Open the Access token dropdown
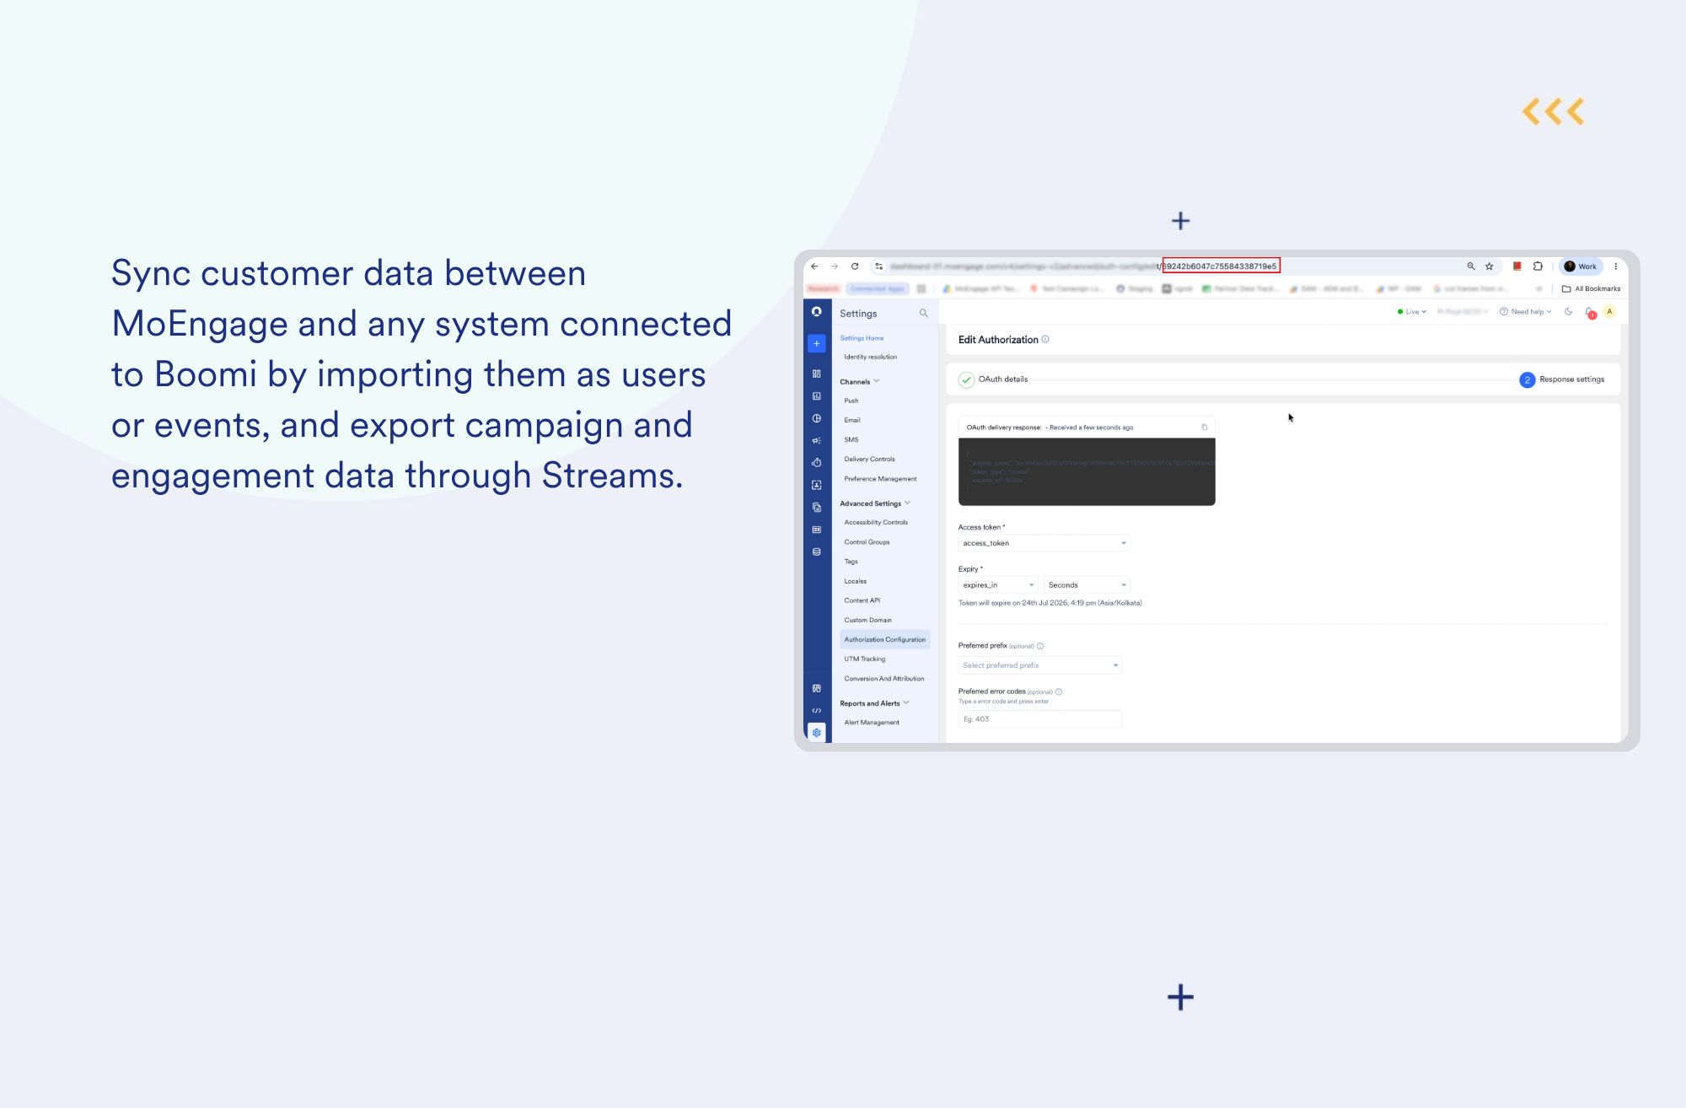1686x1108 pixels. [x=1044, y=543]
